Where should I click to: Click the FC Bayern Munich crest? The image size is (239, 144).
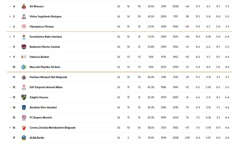tap(24, 118)
